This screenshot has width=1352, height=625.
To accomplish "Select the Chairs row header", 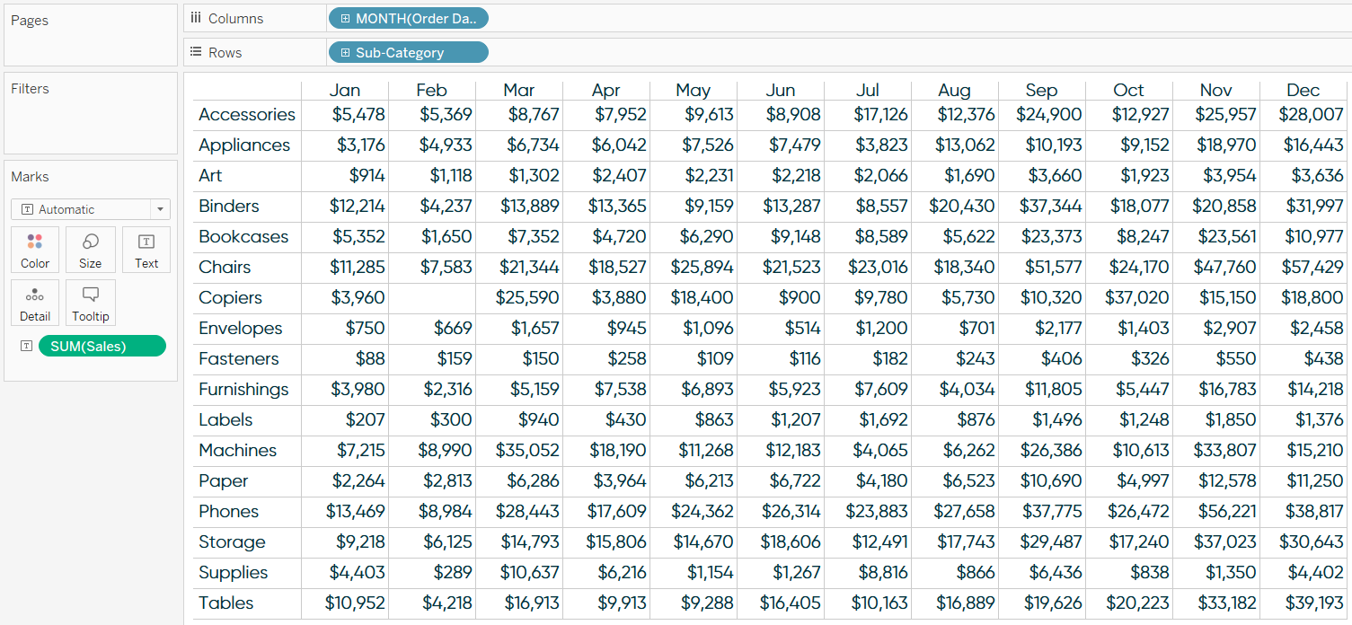I will [x=224, y=267].
